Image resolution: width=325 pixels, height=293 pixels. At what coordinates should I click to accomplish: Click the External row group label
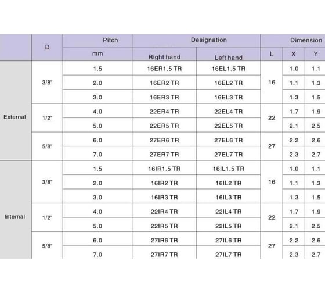point(15,117)
